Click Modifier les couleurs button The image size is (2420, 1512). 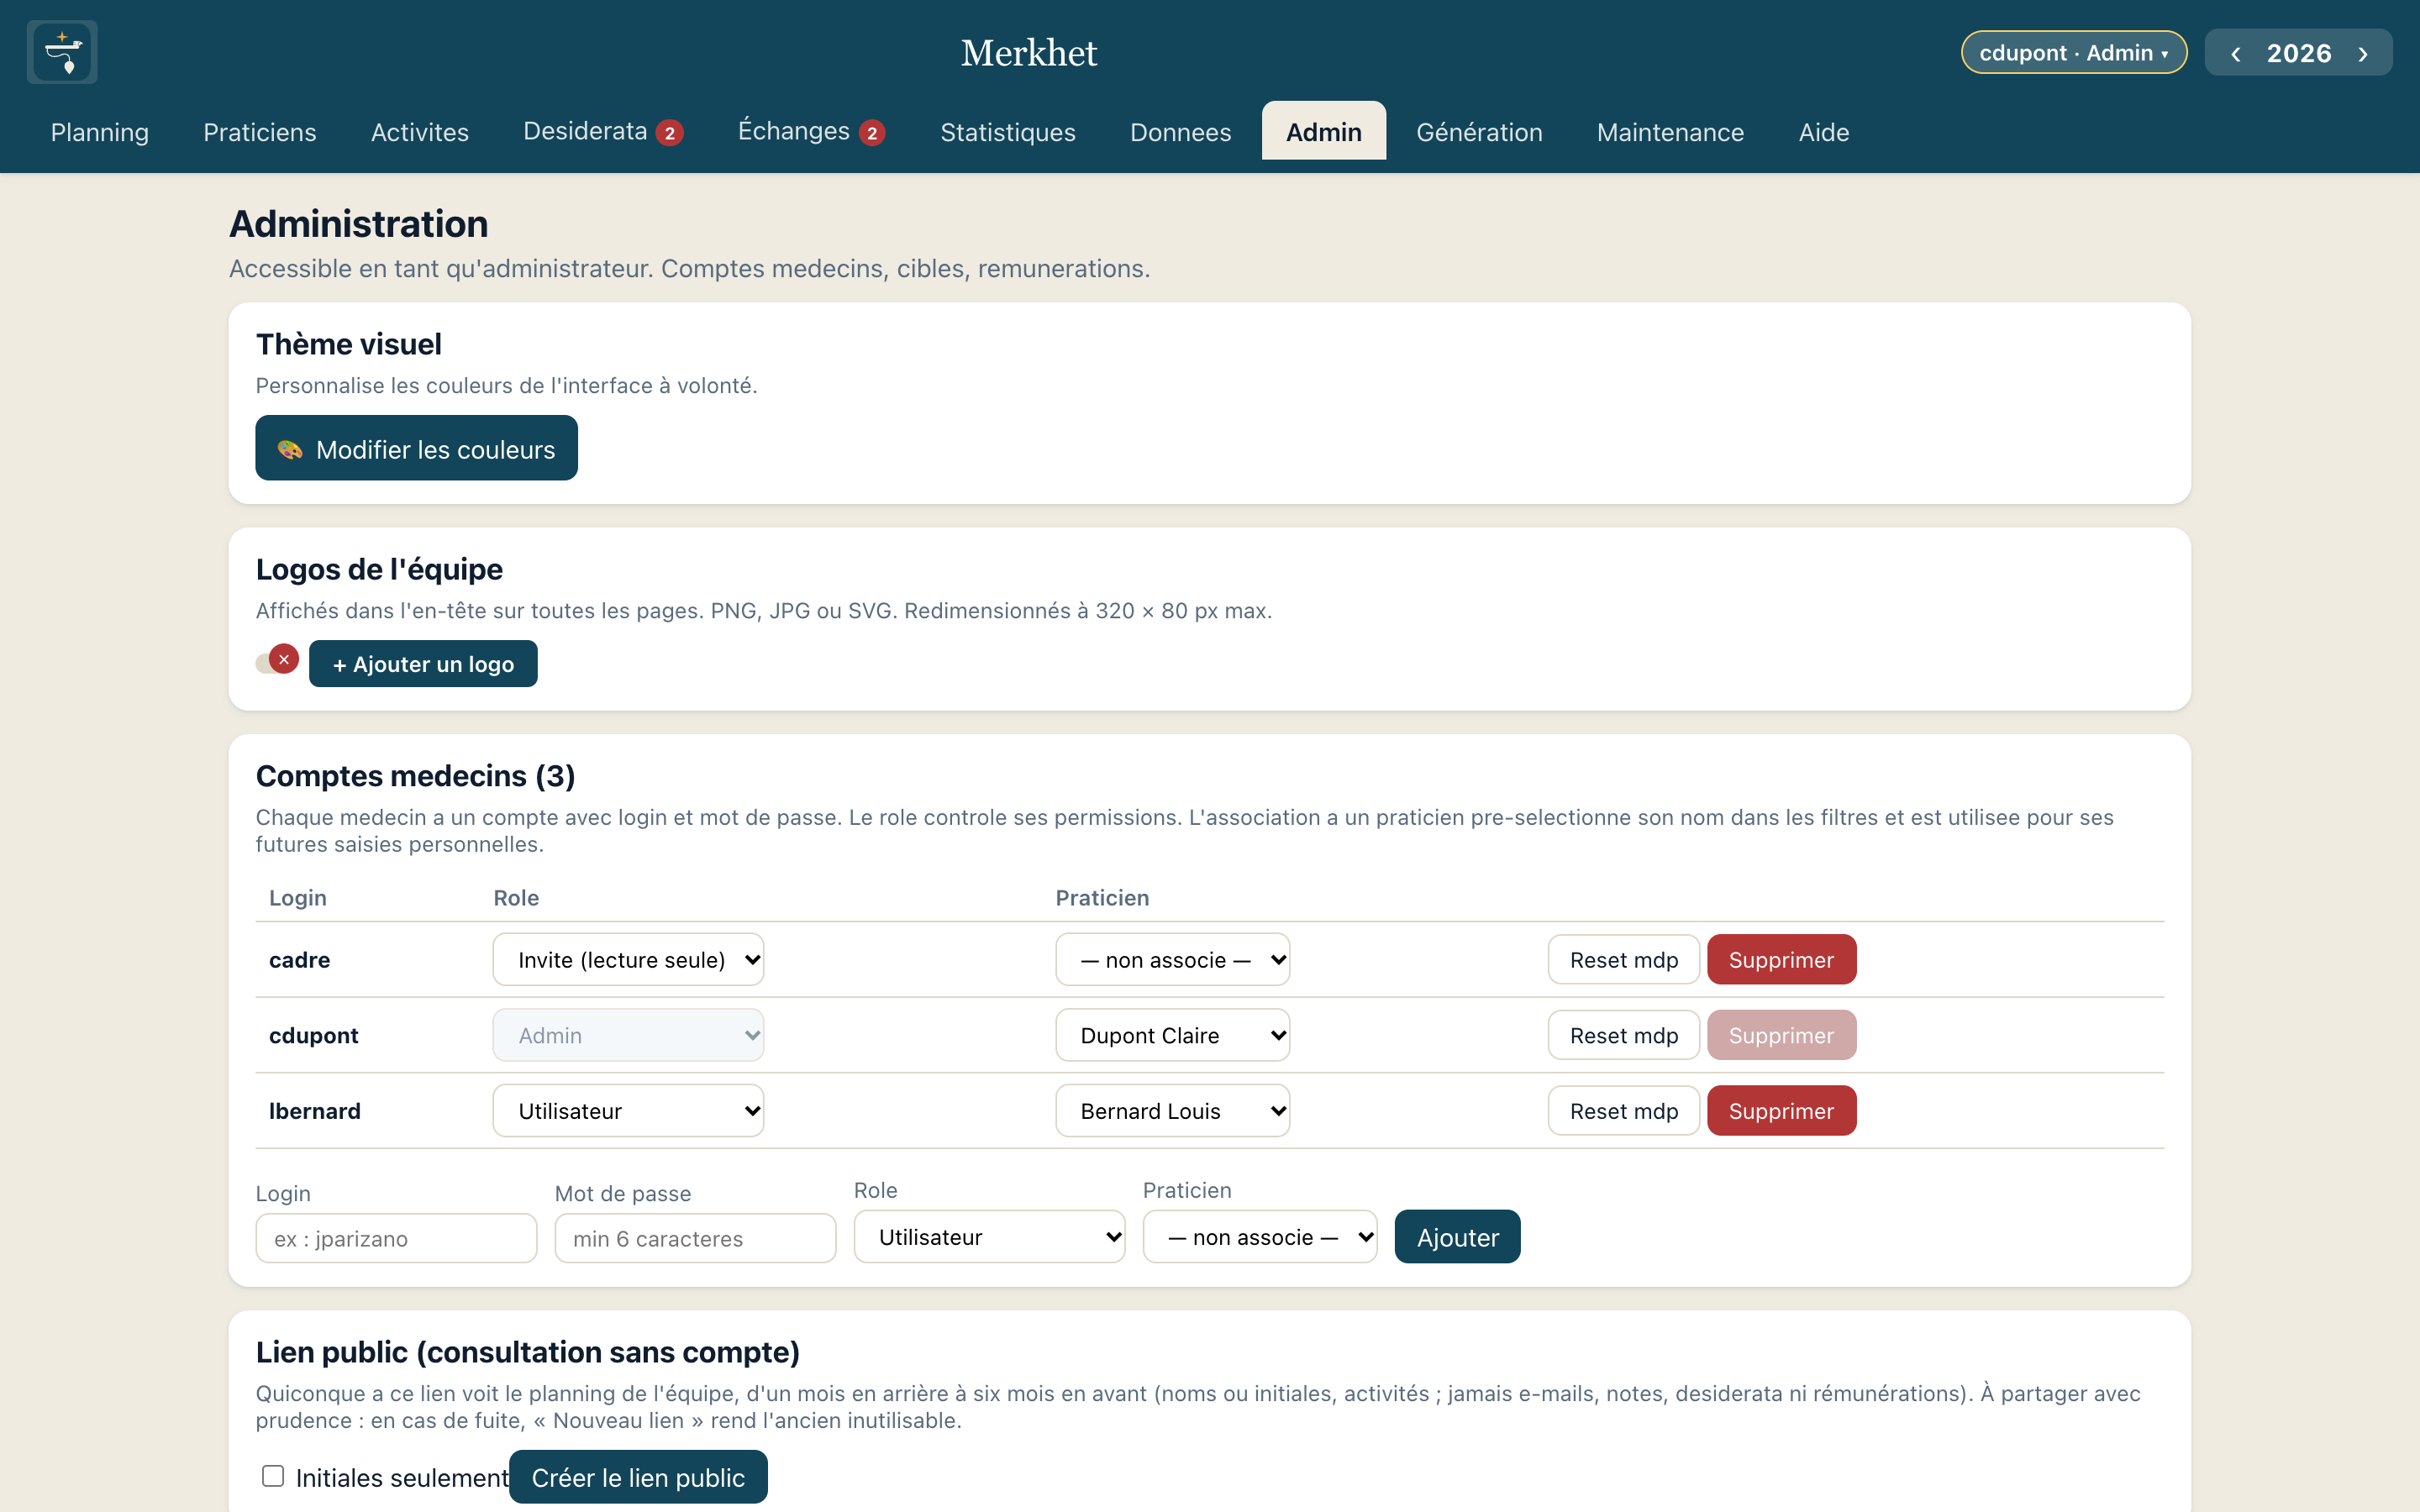pyautogui.click(x=416, y=449)
